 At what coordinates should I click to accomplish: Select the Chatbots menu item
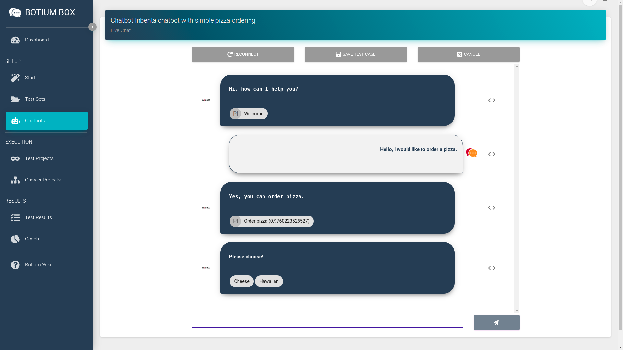46,121
